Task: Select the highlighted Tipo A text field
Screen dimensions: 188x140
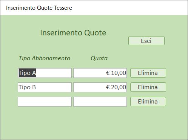Action: pos(45,73)
